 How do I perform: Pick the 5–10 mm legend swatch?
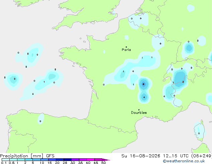pos(36,160)
